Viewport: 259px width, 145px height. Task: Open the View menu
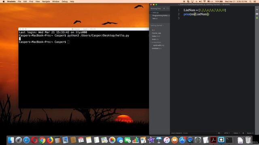(x=38, y=2)
